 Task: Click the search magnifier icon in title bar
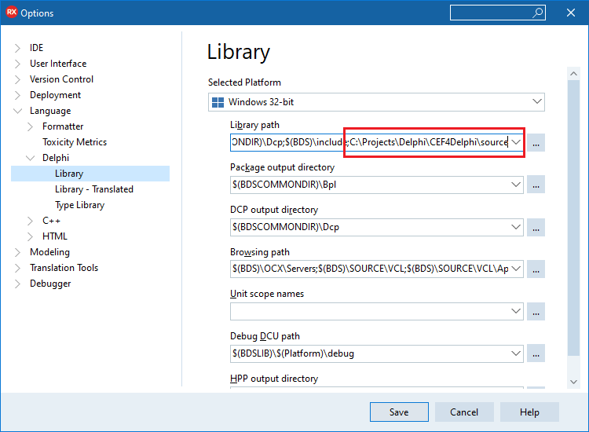(537, 13)
